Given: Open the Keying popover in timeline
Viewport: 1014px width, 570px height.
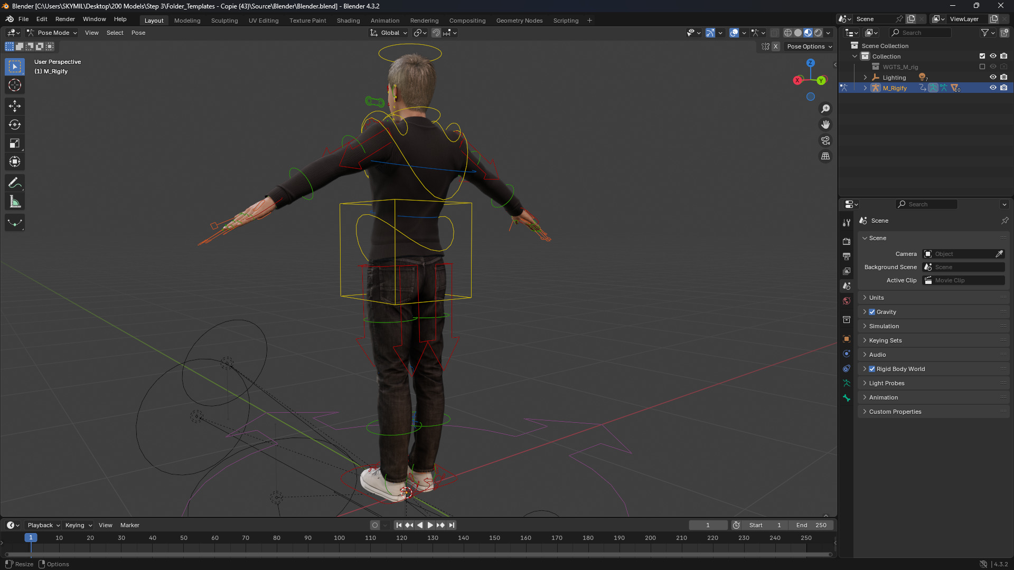Looking at the screenshot, I should (x=78, y=525).
